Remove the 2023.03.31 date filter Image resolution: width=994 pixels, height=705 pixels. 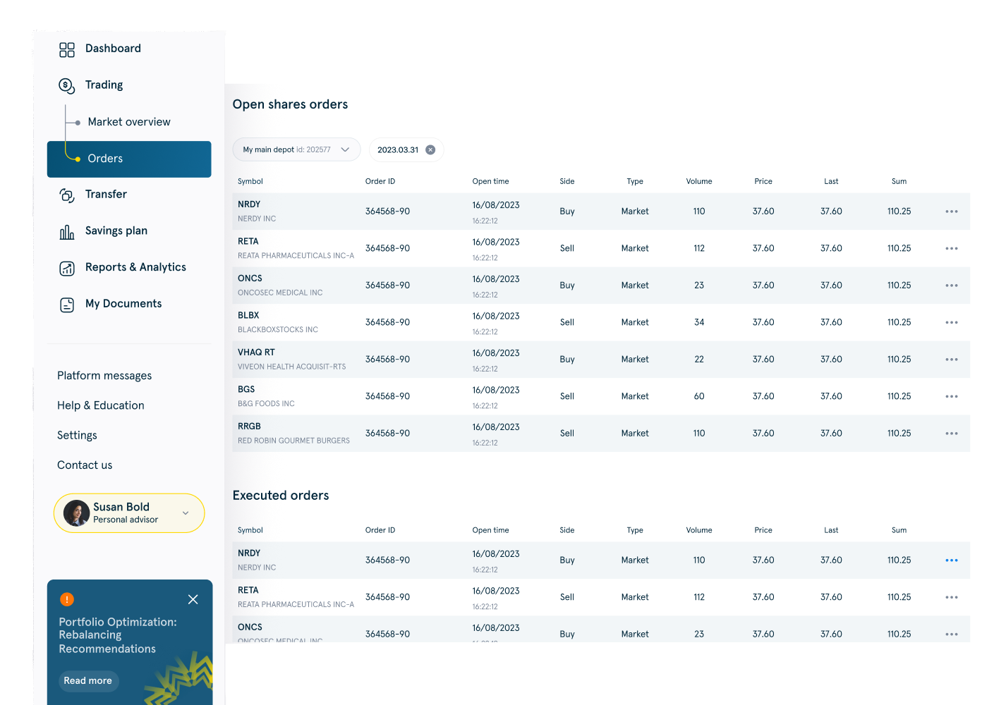point(430,149)
